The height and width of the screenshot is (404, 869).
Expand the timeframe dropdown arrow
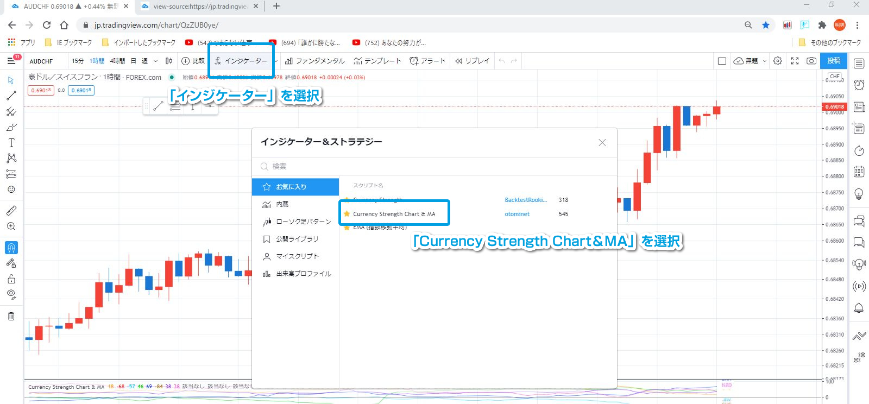156,61
